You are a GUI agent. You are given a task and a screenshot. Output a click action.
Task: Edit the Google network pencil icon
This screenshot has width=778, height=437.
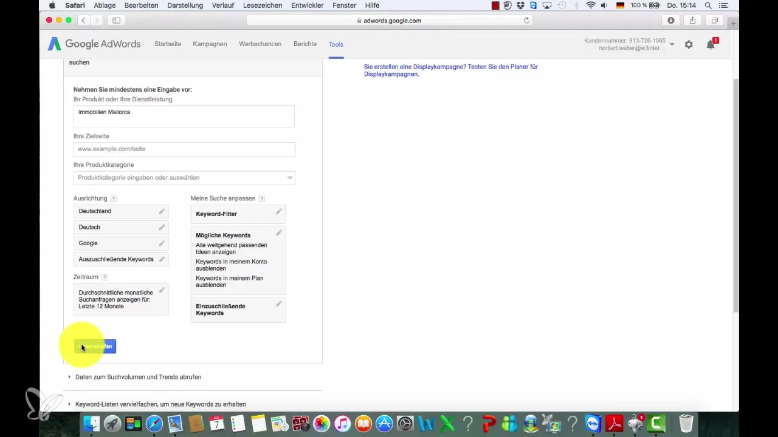point(162,243)
